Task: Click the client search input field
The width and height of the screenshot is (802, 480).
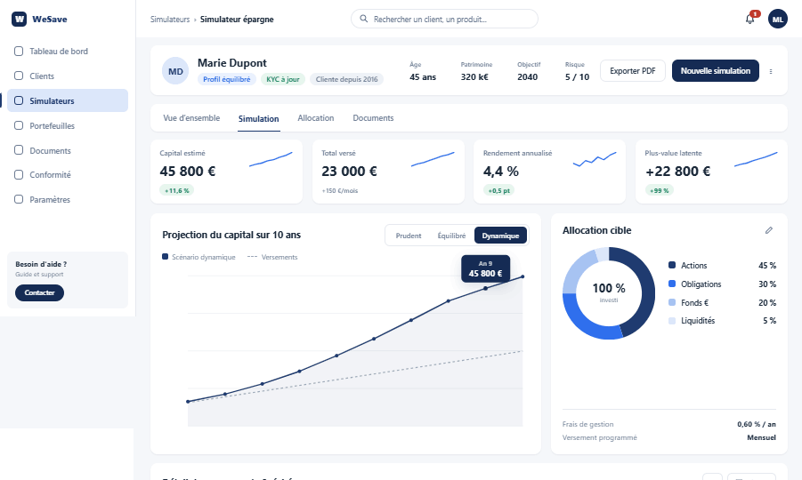Action: tap(444, 19)
